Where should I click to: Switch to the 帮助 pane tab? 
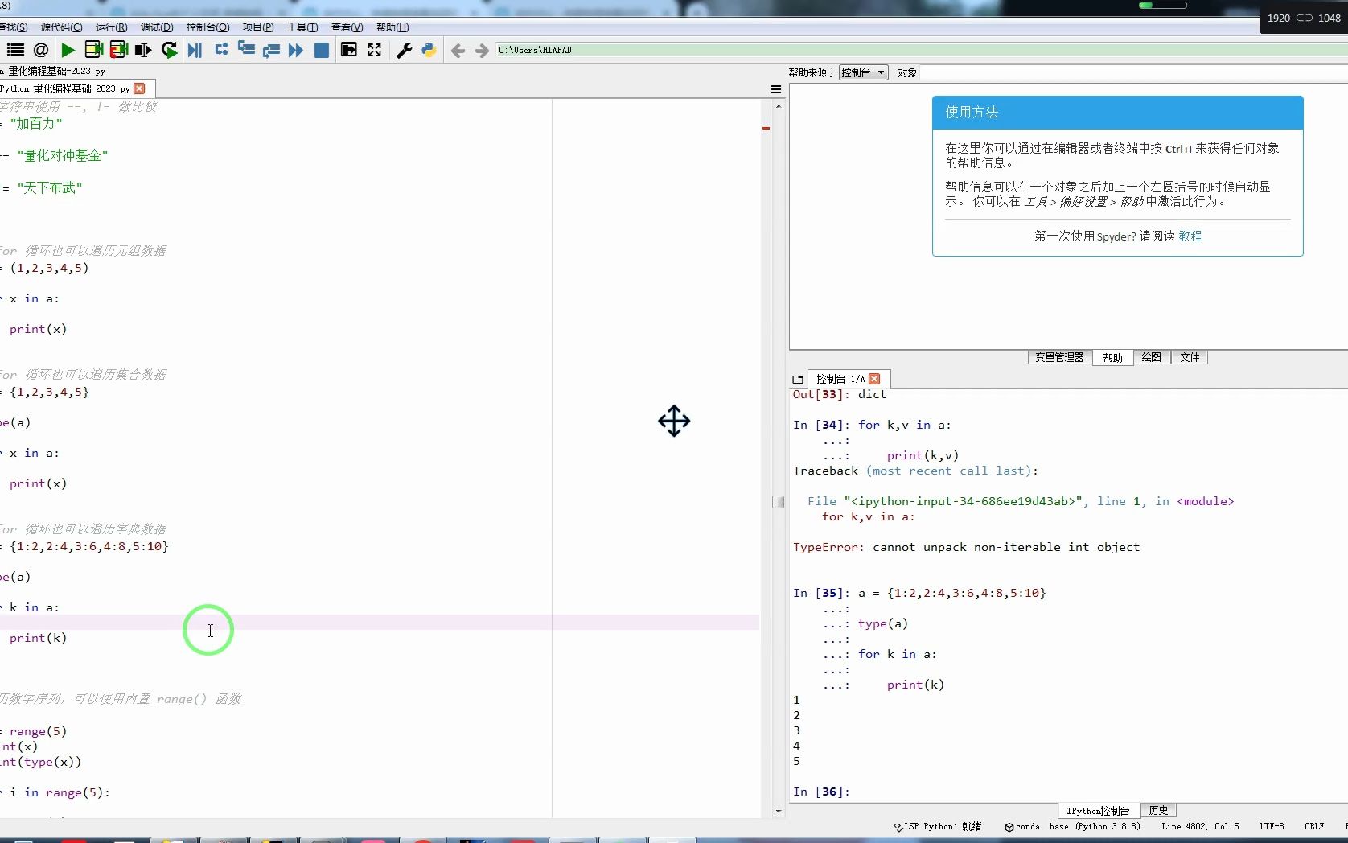pyautogui.click(x=1112, y=358)
